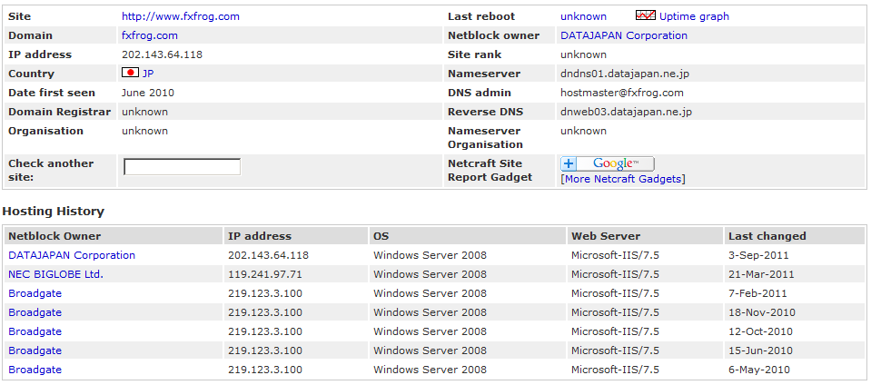871x385 pixels.
Task: Click the Last reboot unknown link
Action: (x=583, y=16)
